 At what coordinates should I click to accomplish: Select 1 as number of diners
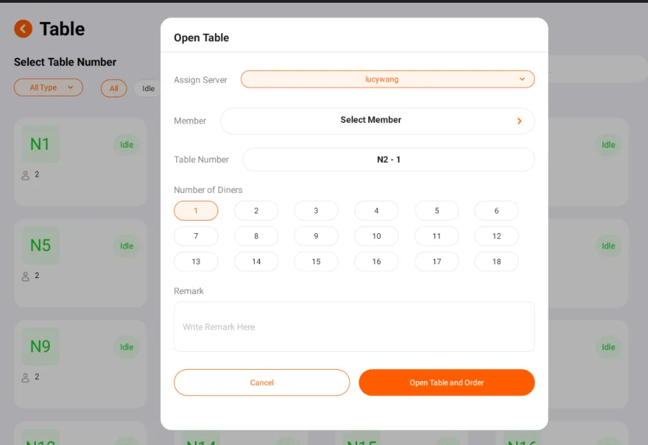(x=196, y=210)
